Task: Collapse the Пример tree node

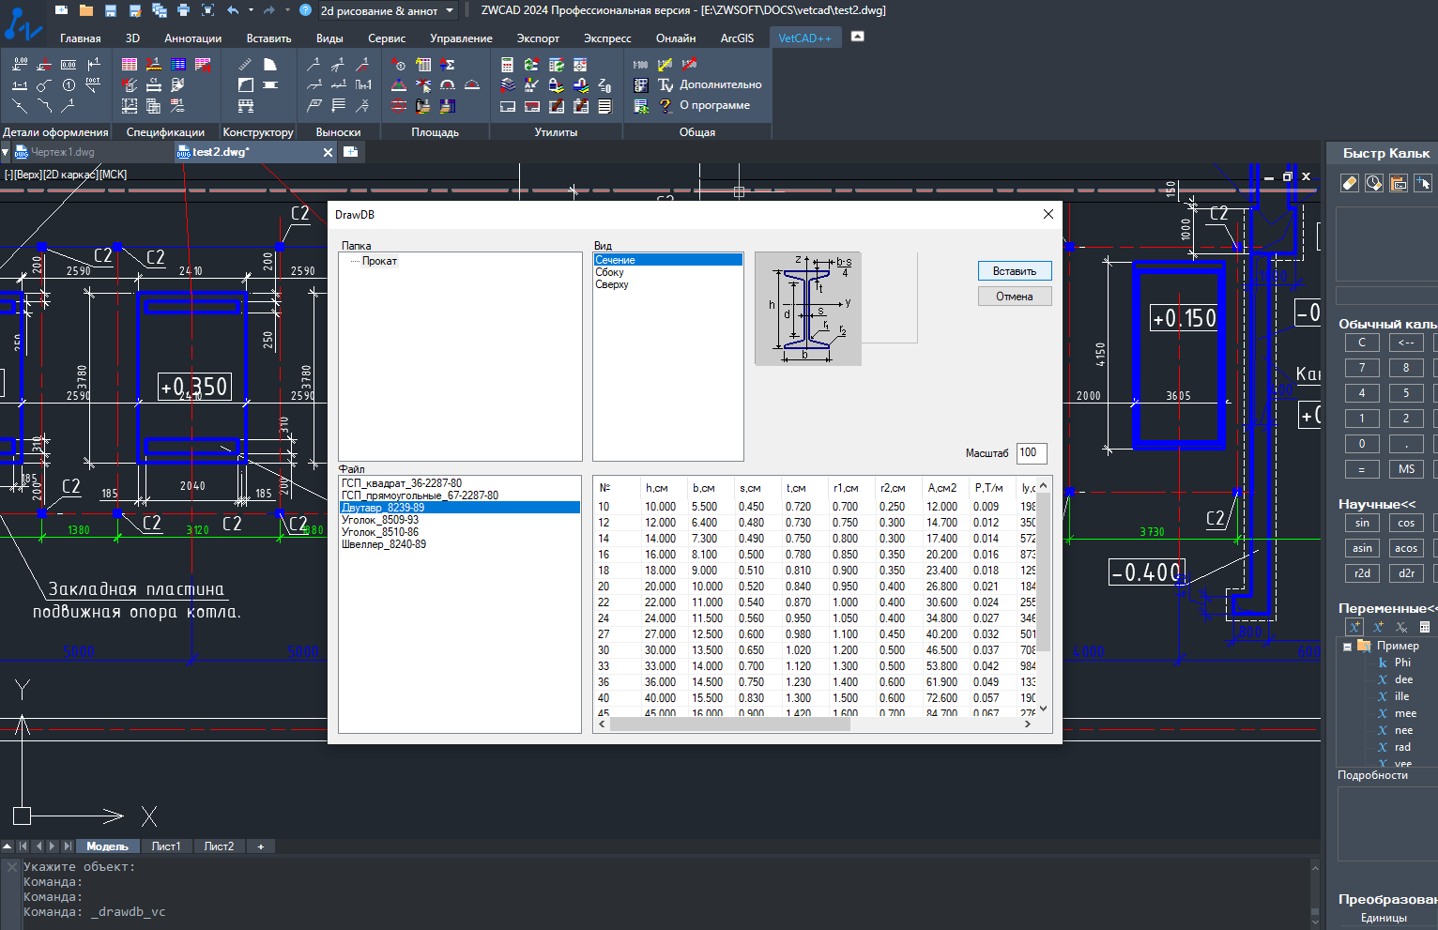Action: tap(1347, 647)
